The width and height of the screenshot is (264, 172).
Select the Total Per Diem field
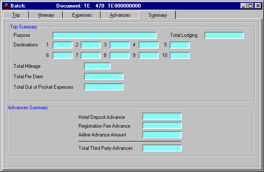click(x=104, y=76)
